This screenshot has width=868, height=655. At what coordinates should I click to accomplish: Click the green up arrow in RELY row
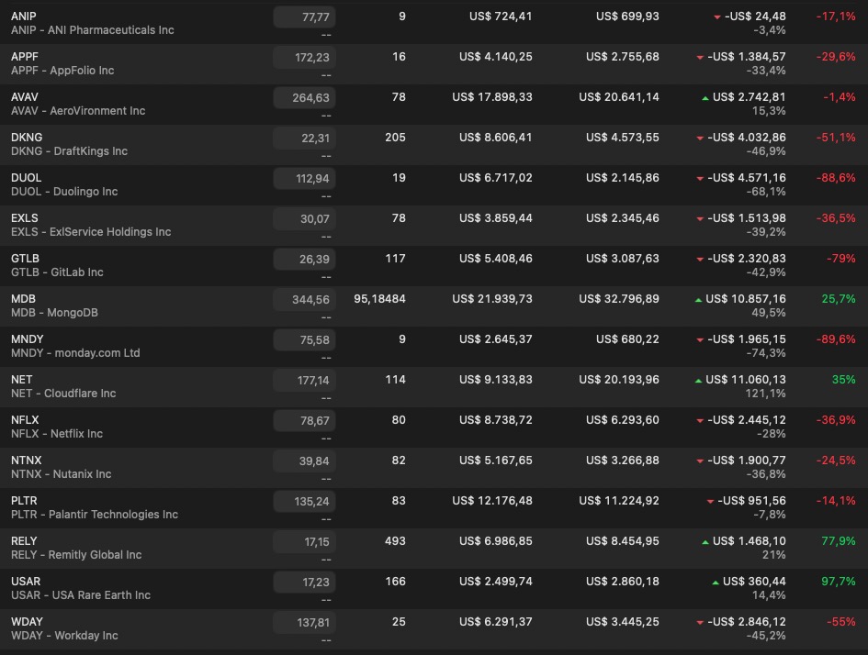click(x=705, y=542)
